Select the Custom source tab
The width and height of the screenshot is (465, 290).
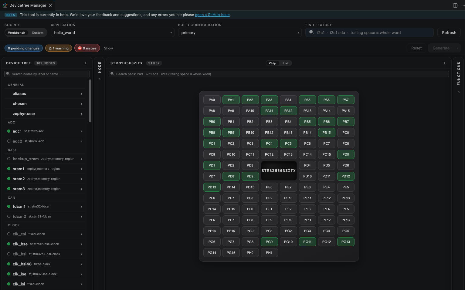point(38,32)
